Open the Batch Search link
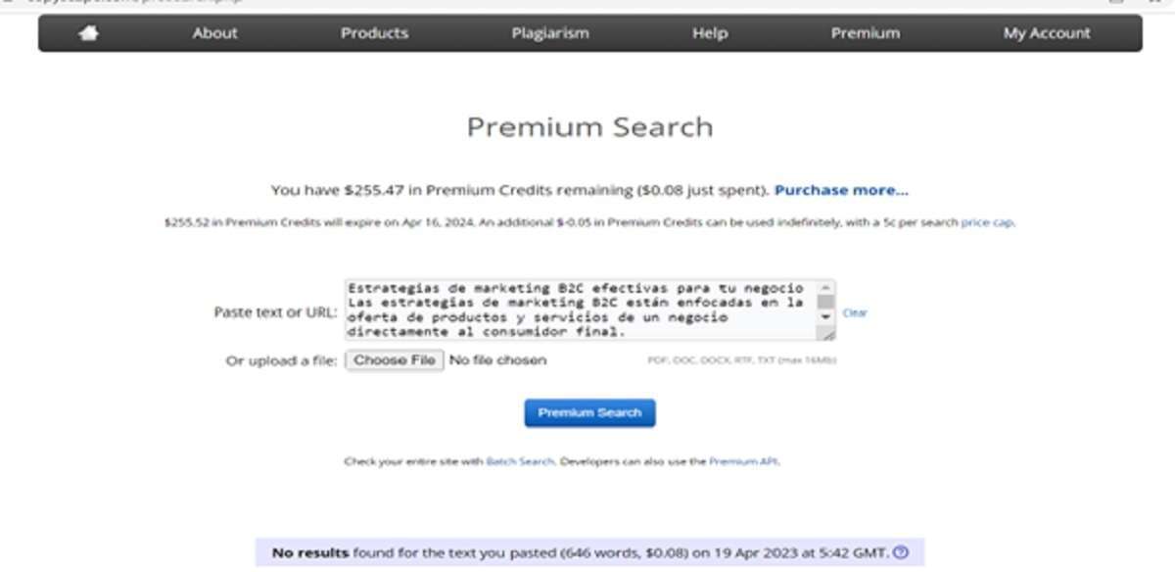This screenshot has height=572, width=1175. click(520, 461)
